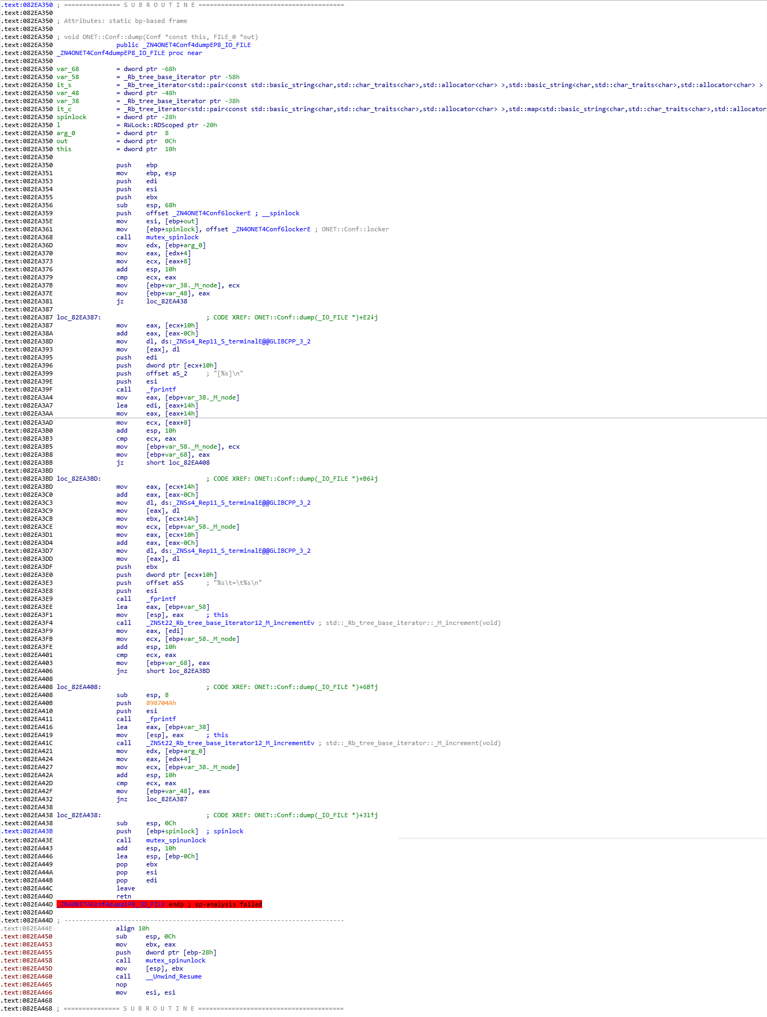Click xref 'ONET::Conf::dump(_IO_FILE *)+31↑j'
Image resolution: width=767 pixels, height=1017 pixels.
point(316,815)
